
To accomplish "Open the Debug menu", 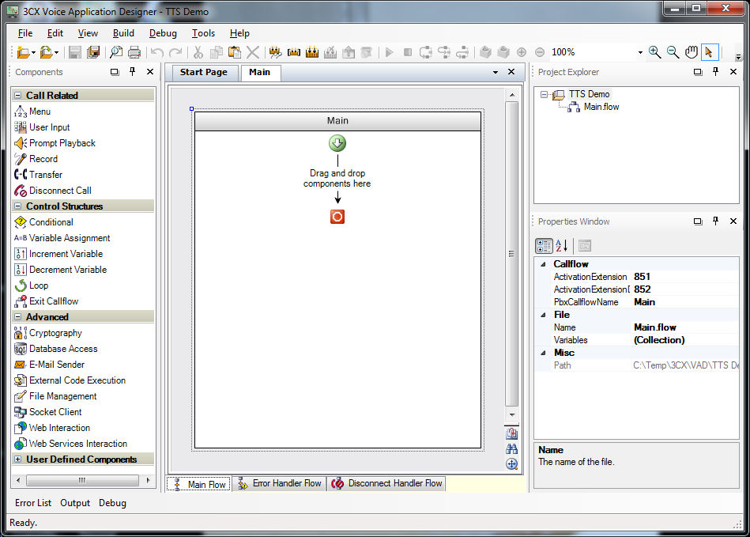I will [x=163, y=33].
